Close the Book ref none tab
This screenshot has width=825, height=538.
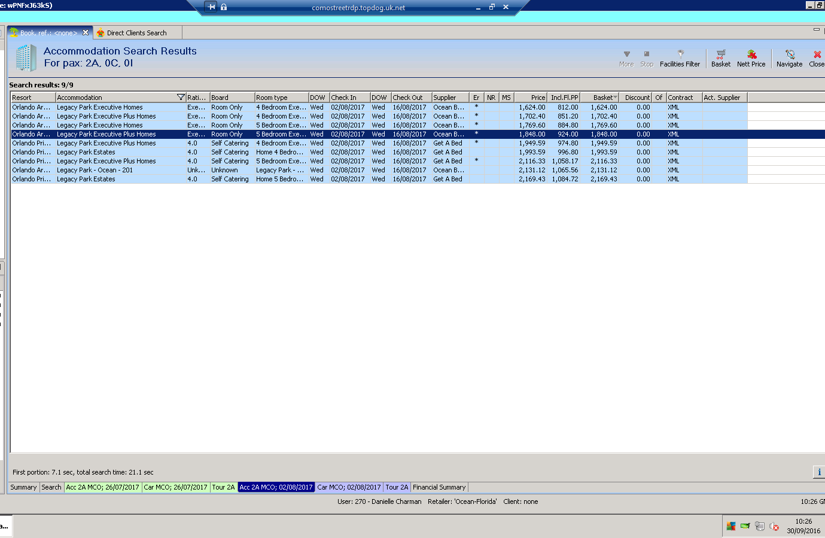pos(86,33)
